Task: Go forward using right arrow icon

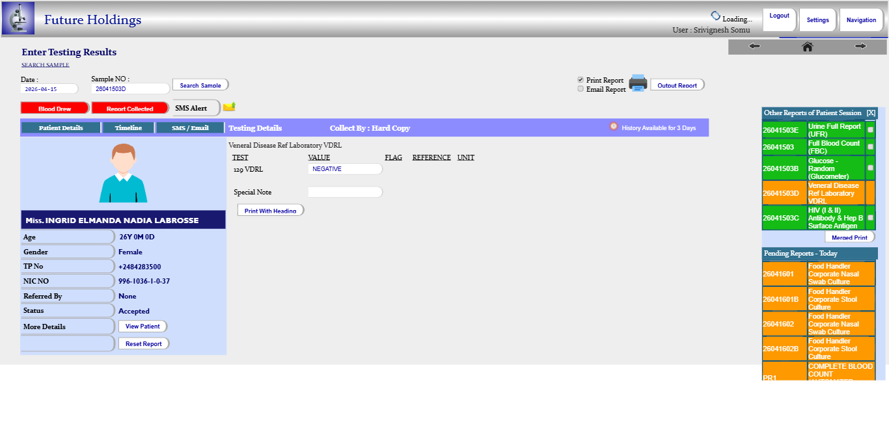Action: pos(860,46)
